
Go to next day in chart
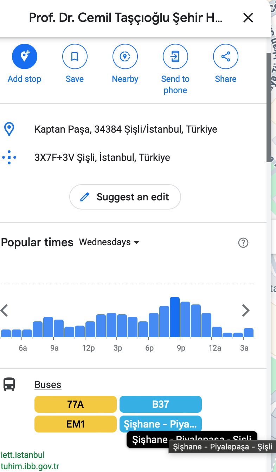245,311
